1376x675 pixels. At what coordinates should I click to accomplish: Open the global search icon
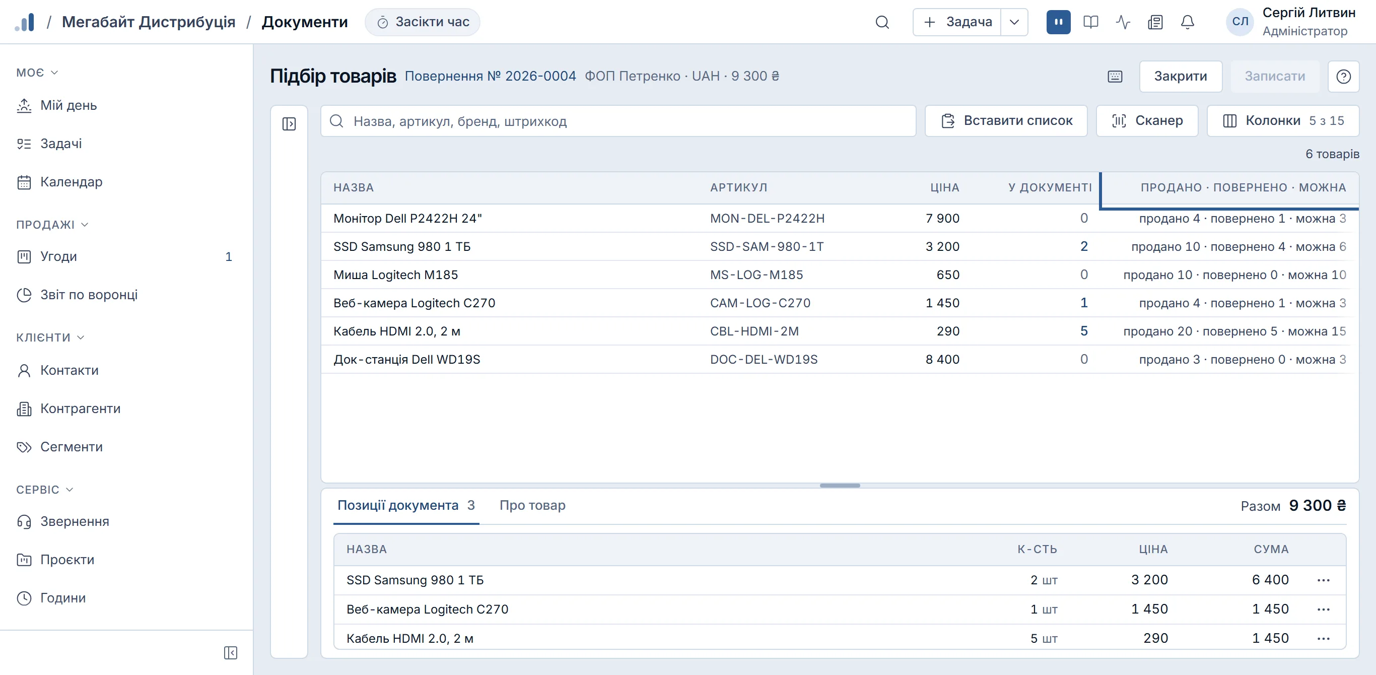[882, 22]
